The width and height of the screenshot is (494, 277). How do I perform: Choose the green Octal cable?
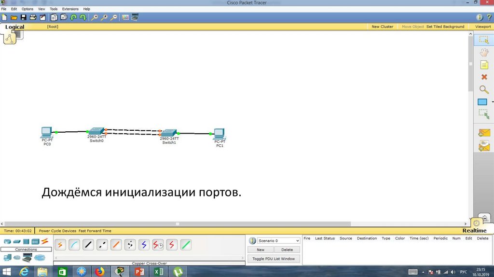pyautogui.click(x=186, y=245)
